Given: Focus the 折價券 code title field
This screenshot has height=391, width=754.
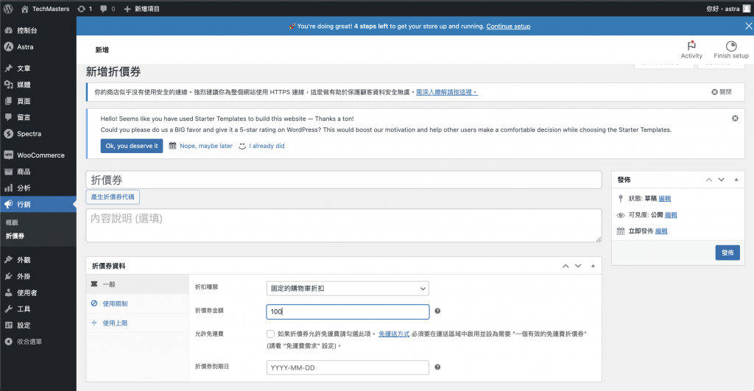Looking at the screenshot, I should click(x=344, y=180).
